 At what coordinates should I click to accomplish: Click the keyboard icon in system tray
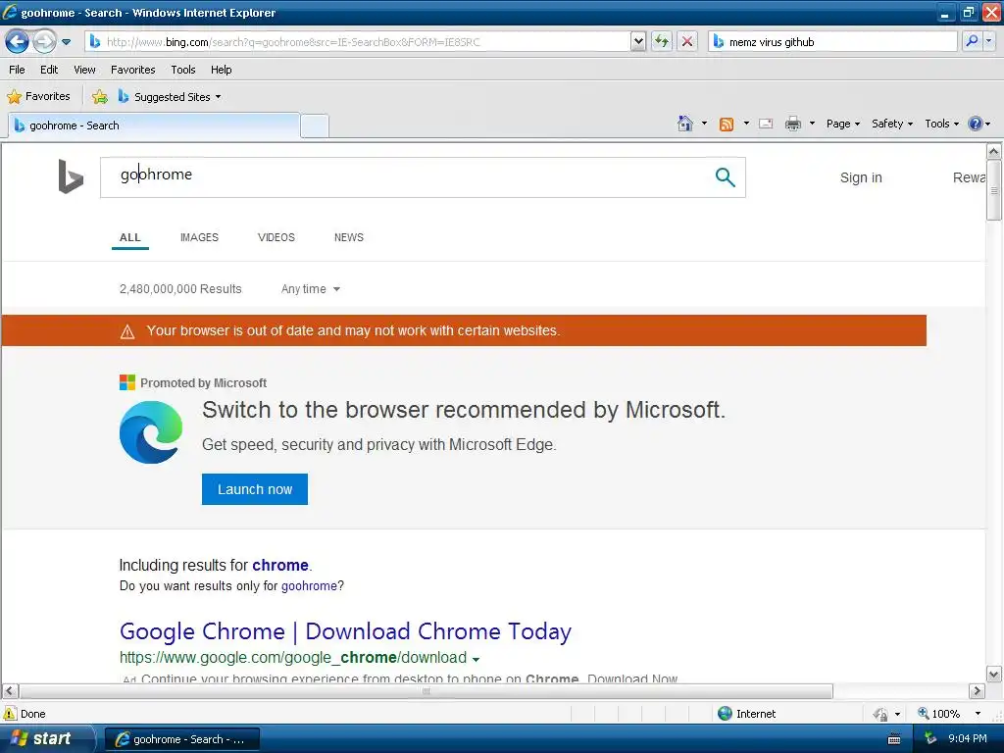(x=894, y=739)
